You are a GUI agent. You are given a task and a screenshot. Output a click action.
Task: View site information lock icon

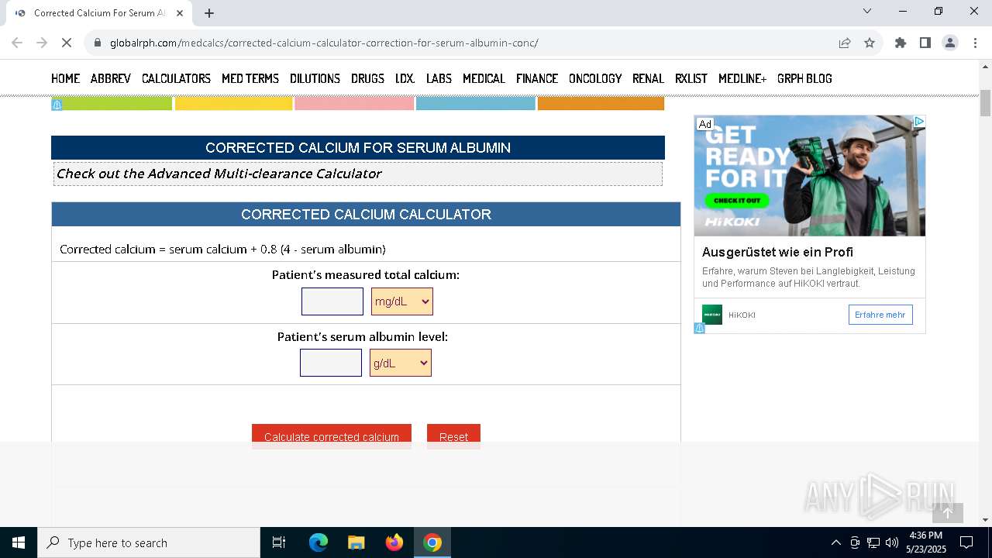(x=98, y=43)
